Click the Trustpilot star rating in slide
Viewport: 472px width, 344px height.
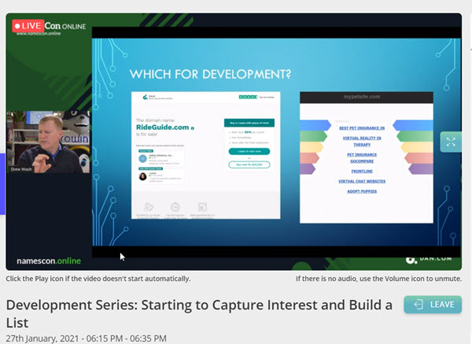(x=248, y=97)
